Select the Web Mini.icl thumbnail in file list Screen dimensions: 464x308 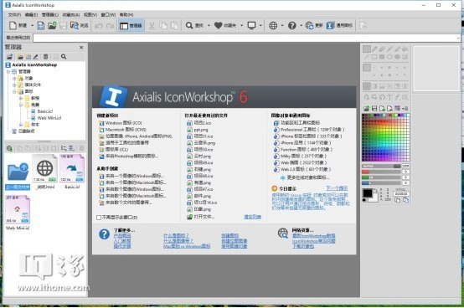(x=18, y=213)
